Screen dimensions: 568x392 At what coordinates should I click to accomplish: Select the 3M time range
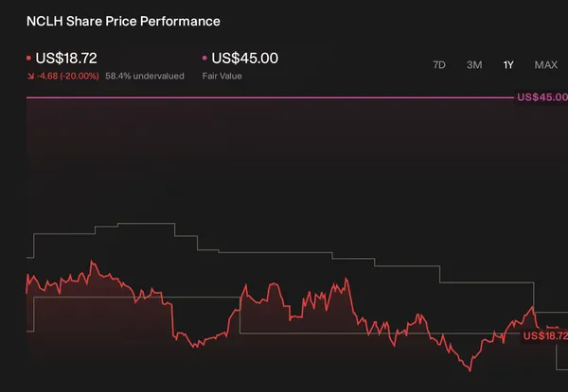click(474, 65)
